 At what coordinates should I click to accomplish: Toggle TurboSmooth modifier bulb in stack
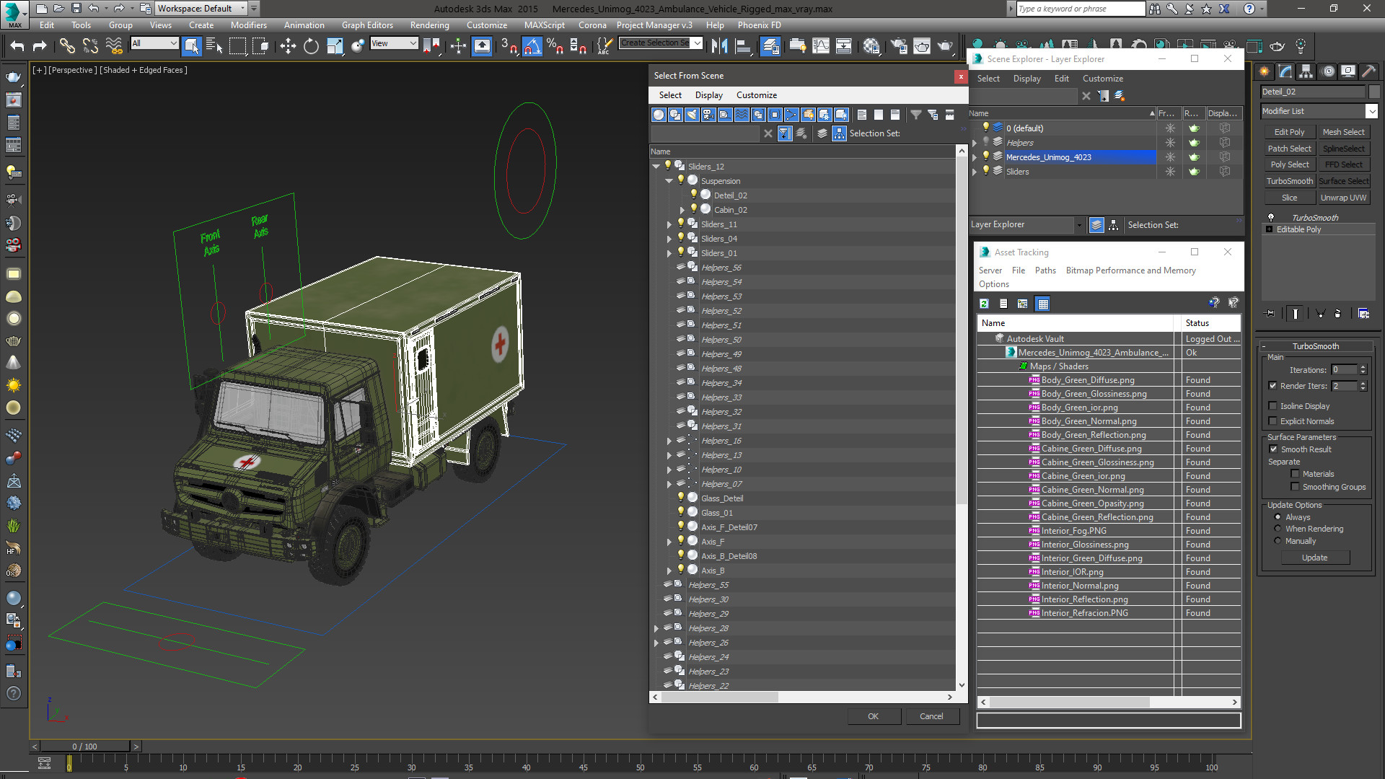point(1271,217)
